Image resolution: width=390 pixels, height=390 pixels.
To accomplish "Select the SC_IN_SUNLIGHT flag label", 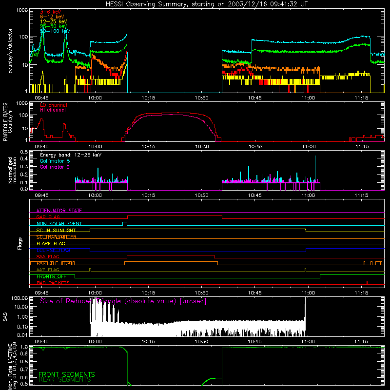I will point(56,230).
